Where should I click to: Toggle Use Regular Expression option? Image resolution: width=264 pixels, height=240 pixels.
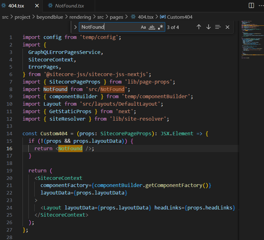[160, 27]
